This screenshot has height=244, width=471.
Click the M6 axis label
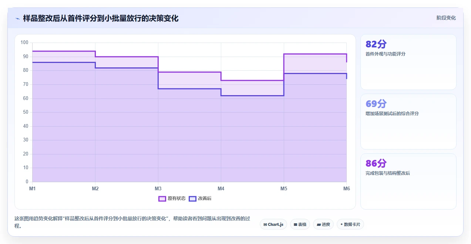coord(346,189)
